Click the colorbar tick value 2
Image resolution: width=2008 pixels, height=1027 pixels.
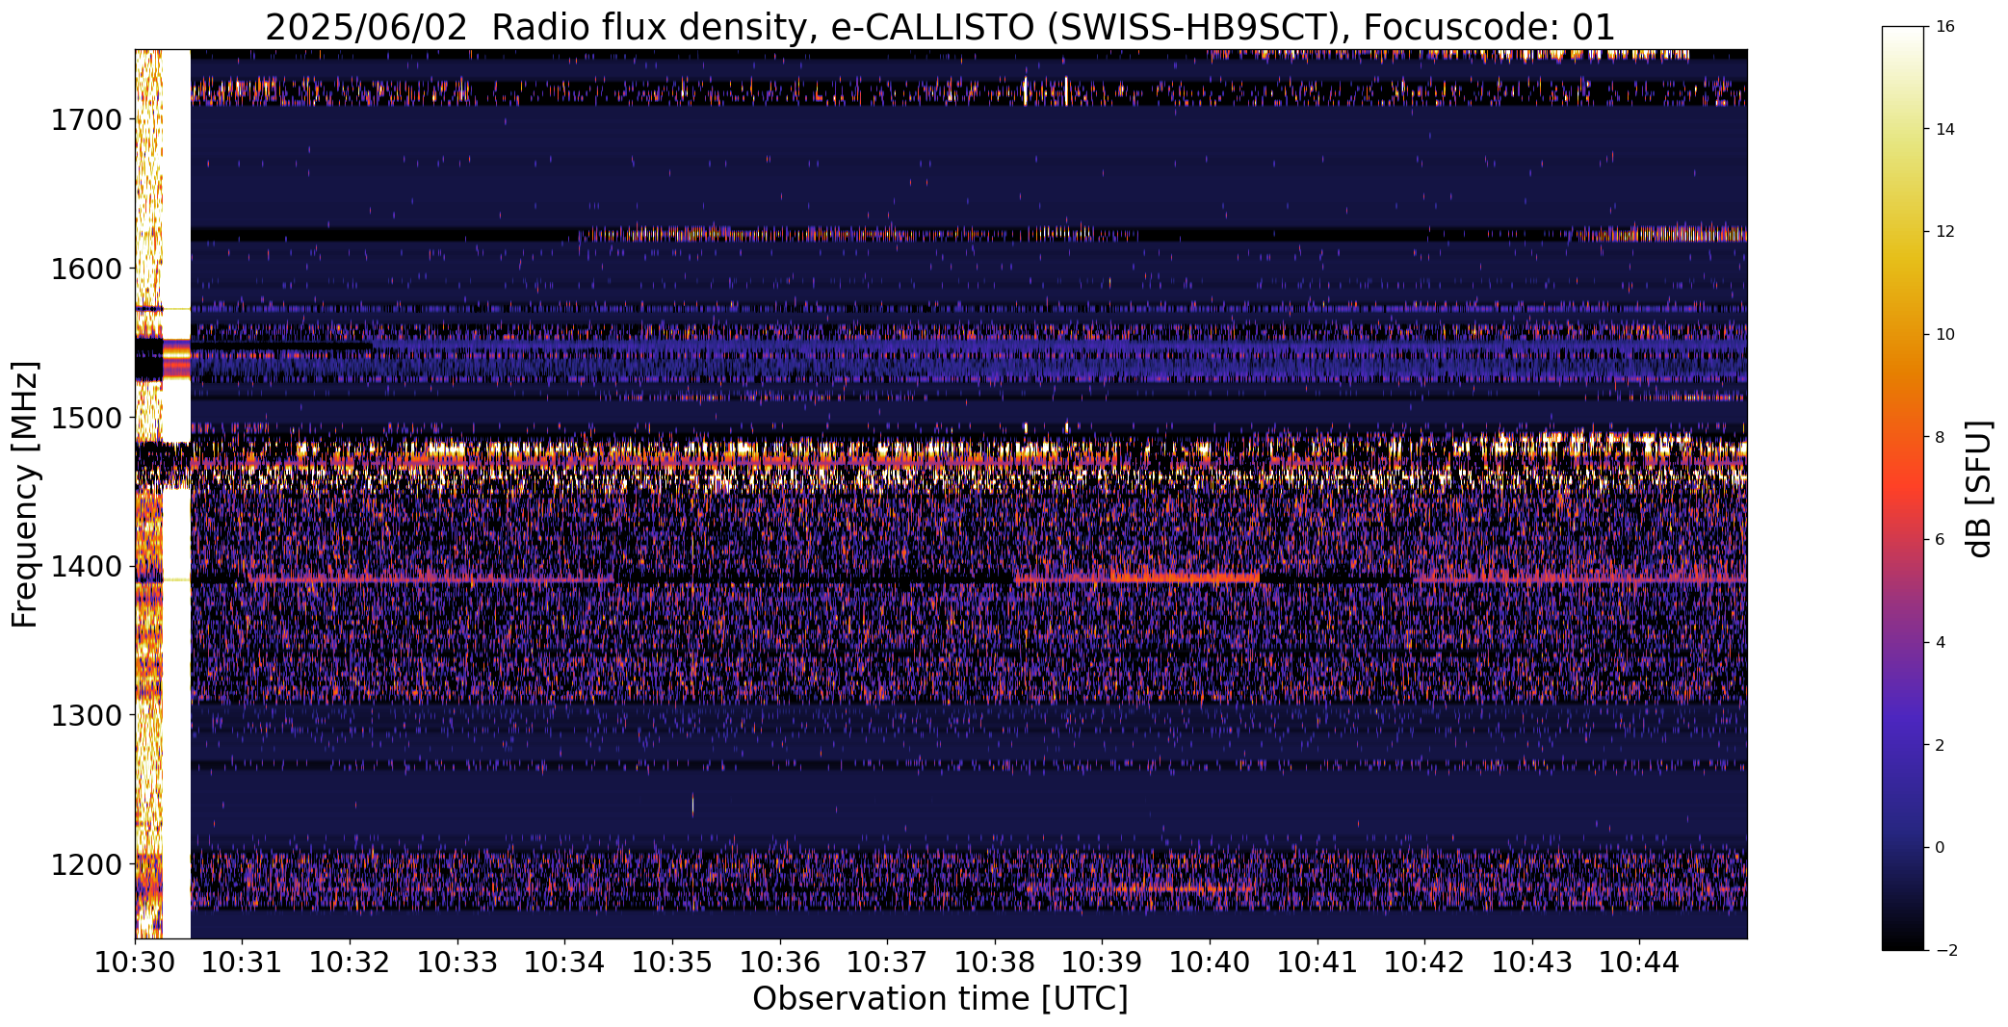coord(1940,745)
